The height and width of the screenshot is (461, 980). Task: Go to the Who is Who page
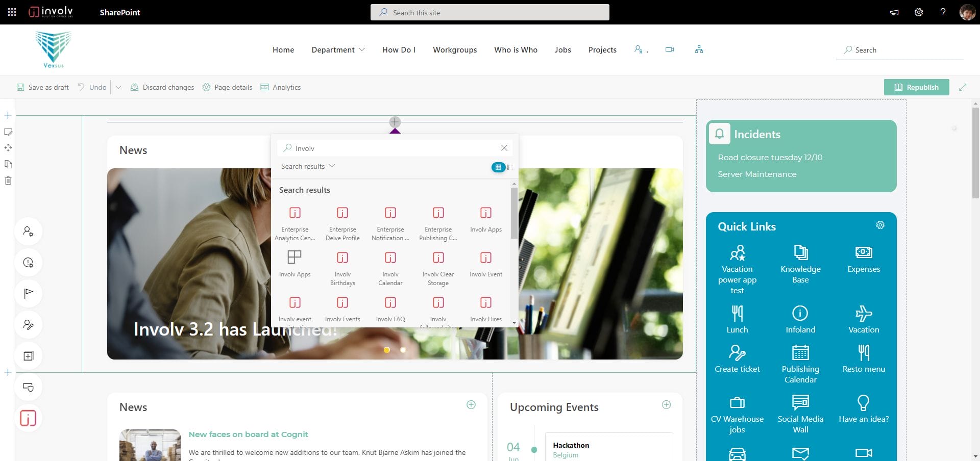coord(516,49)
